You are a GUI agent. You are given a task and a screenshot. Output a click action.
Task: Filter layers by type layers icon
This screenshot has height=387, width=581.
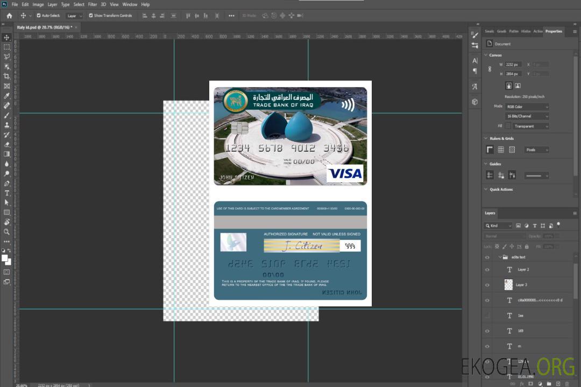click(535, 226)
